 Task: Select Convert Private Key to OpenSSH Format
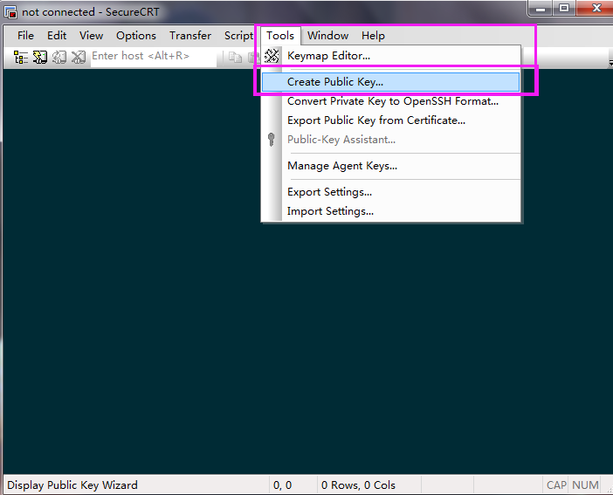[x=391, y=101]
